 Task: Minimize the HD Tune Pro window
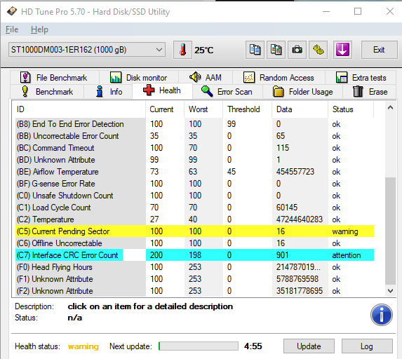coord(326,11)
